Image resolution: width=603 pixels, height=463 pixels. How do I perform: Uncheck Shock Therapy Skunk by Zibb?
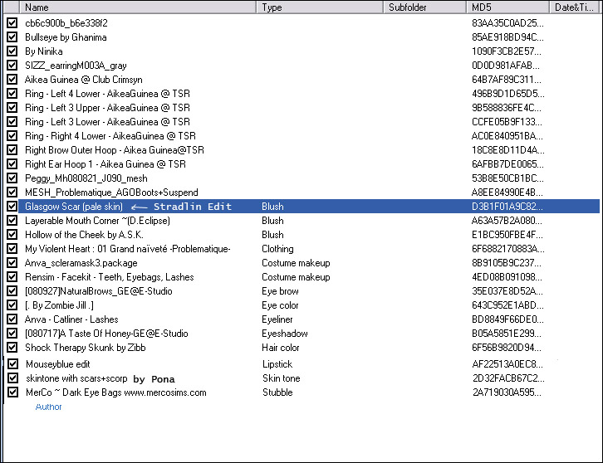tap(12, 348)
